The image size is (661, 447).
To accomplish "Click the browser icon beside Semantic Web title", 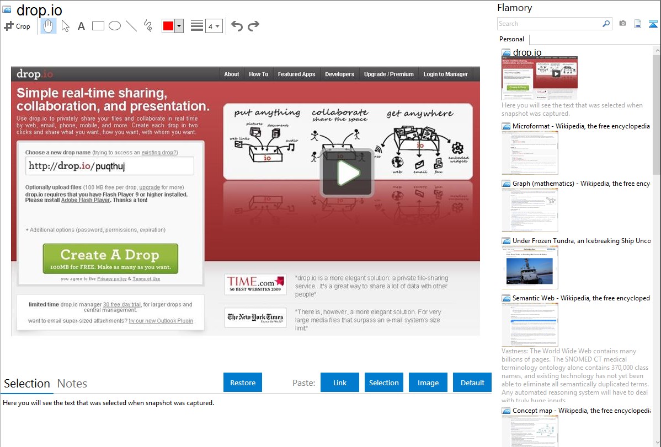I will click(506, 298).
